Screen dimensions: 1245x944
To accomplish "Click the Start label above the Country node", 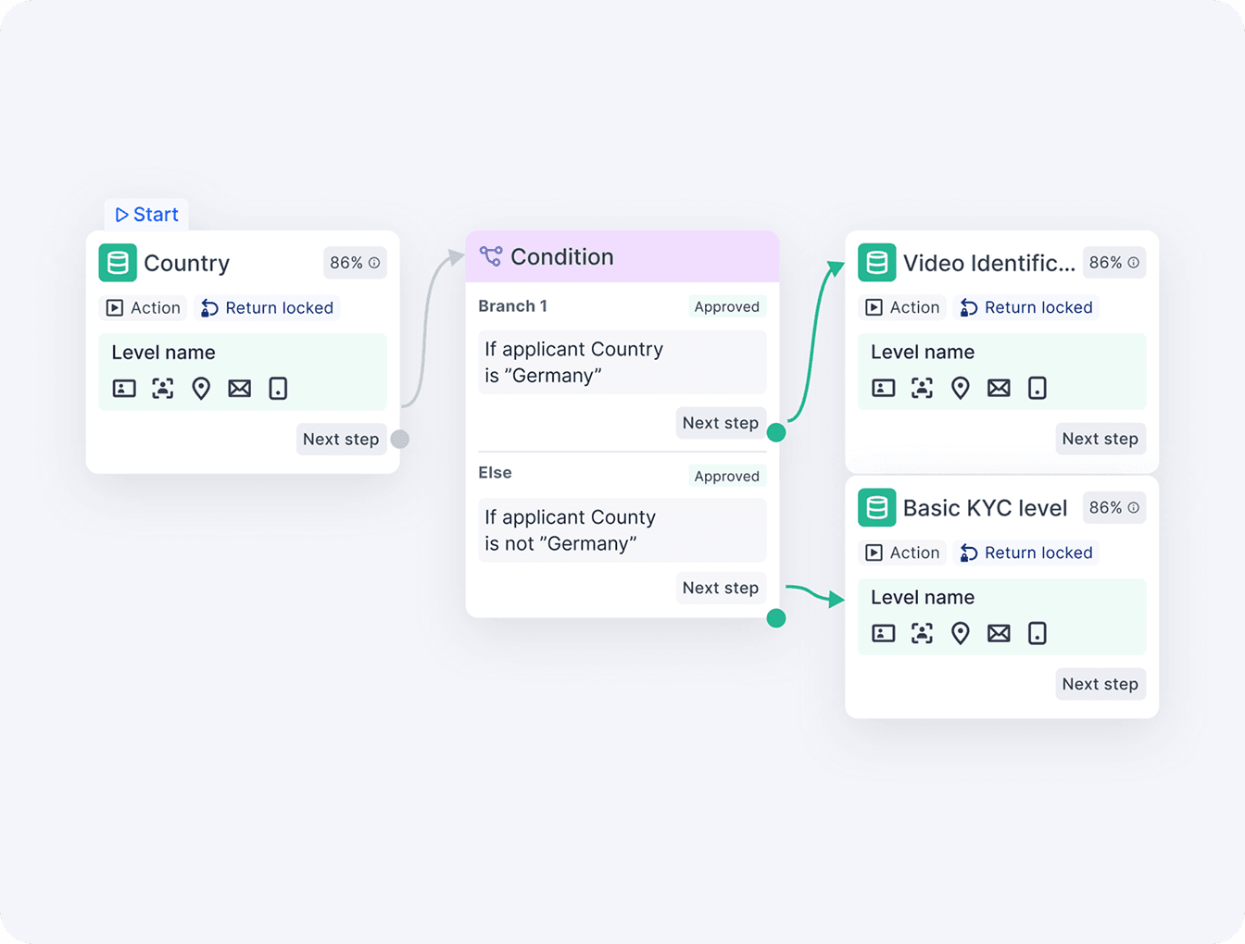I will point(146,215).
